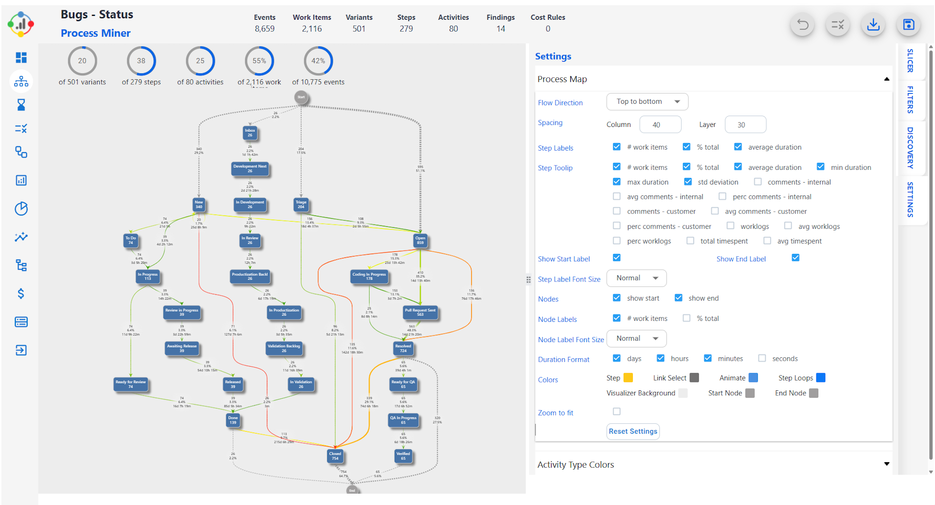Change the Step Loops color swatch

tap(820, 378)
